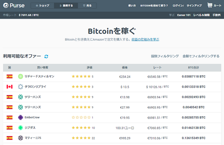This screenshot has height=145, width=224.
Task: Click price 103.31ユーロ
Action: pos(125,128)
